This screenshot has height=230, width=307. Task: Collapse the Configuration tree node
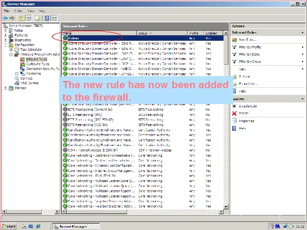[x=6, y=45]
